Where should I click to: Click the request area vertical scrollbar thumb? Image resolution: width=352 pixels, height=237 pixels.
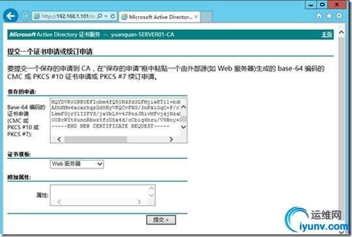tap(183, 118)
